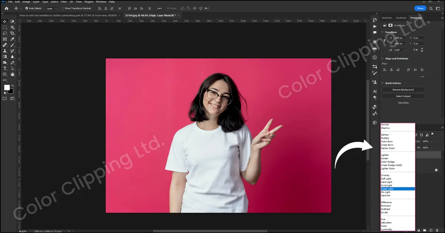445x233 pixels.
Task: Open the Actions play-arrow panel icon
Action: click(375, 27)
